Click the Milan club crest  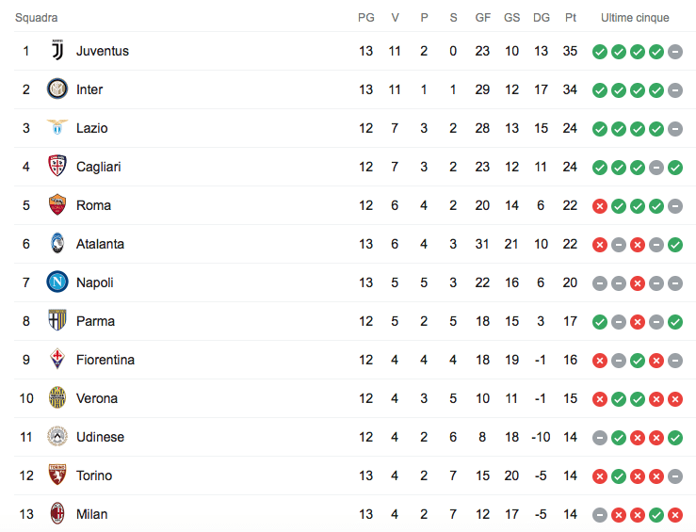pos(57,514)
